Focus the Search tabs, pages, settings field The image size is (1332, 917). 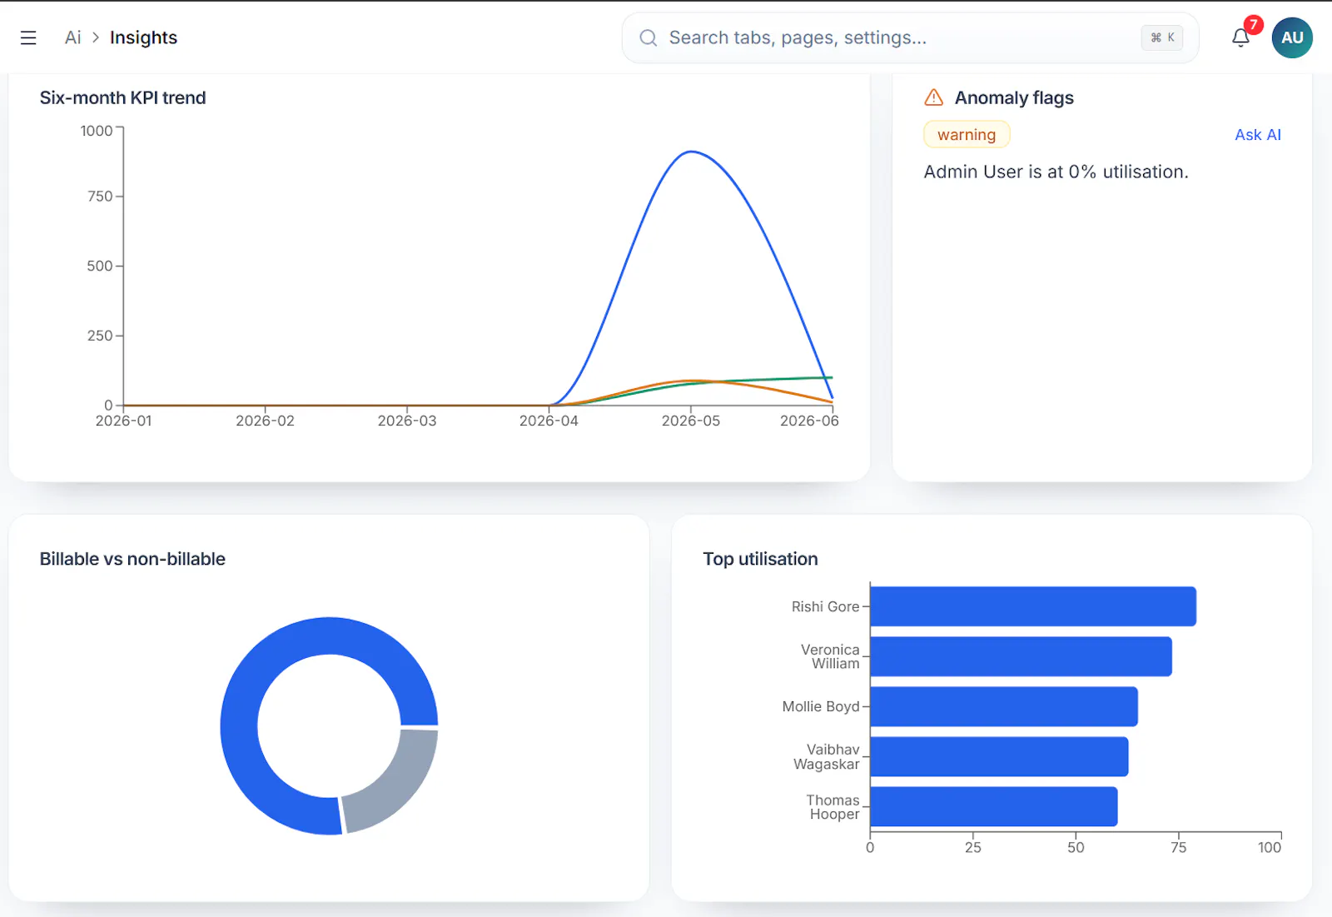point(910,37)
